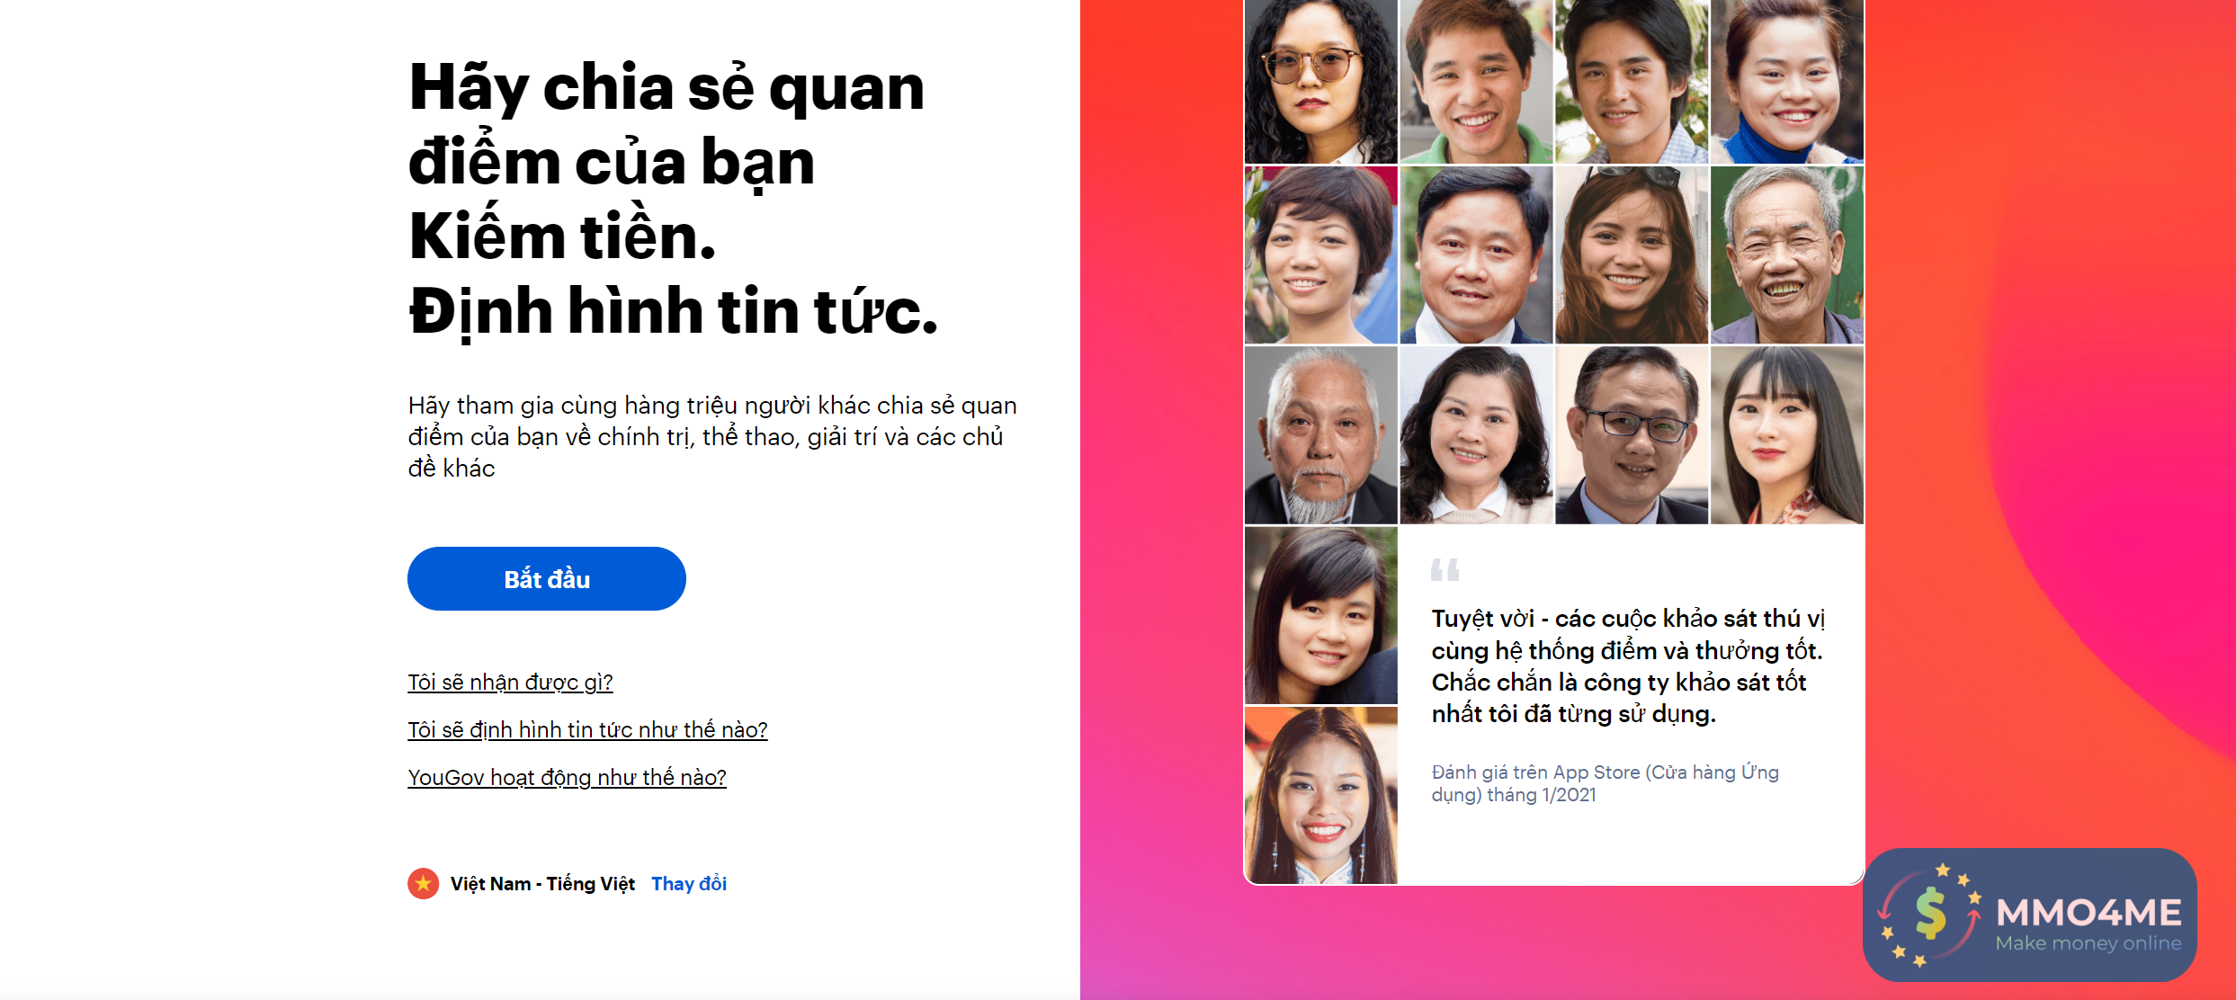Select photo of young man in green shirt
2236x1000 pixels.
click(x=1477, y=82)
